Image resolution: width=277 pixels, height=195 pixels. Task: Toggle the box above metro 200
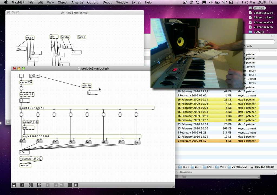point(21,76)
